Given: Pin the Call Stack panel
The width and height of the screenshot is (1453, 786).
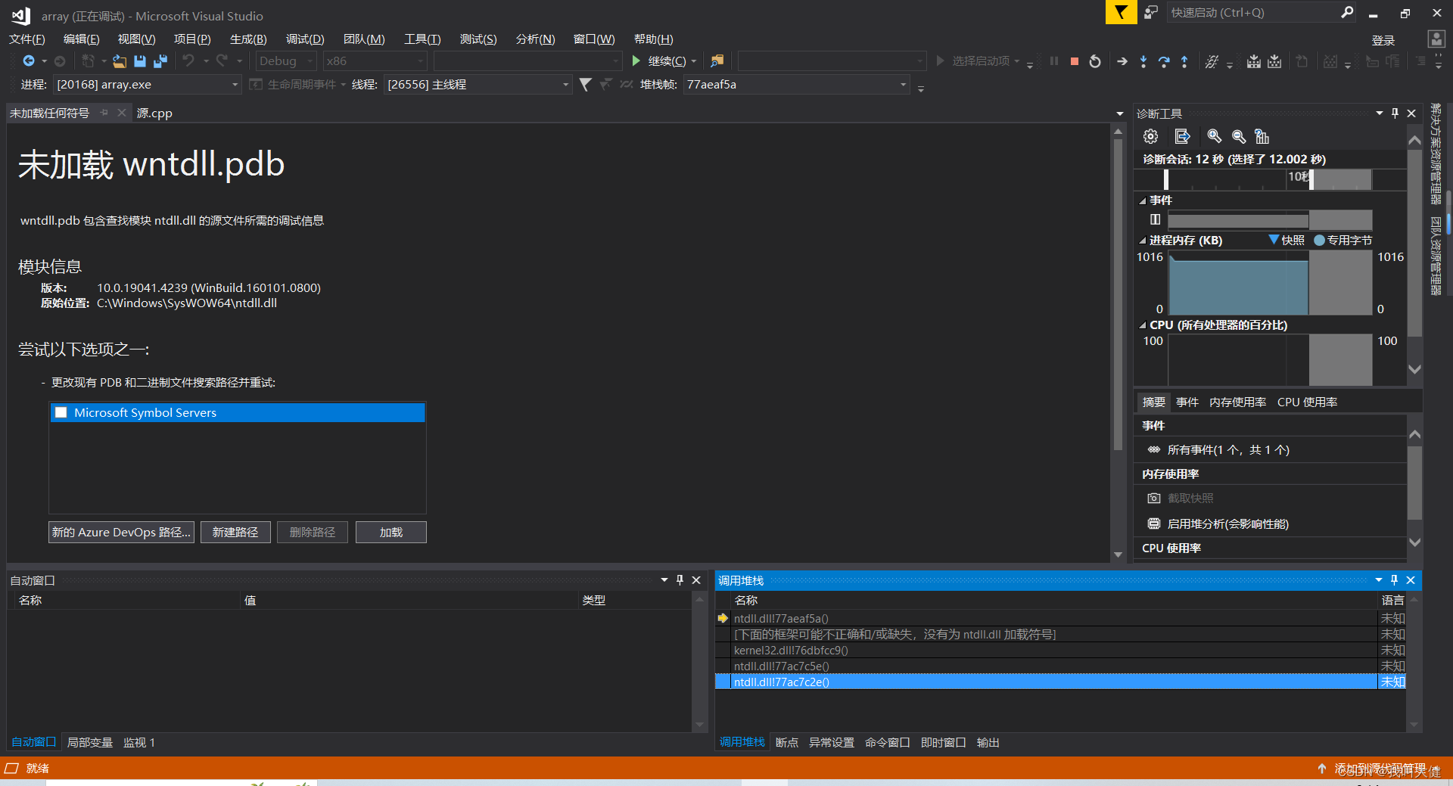Looking at the screenshot, I should (1394, 580).
